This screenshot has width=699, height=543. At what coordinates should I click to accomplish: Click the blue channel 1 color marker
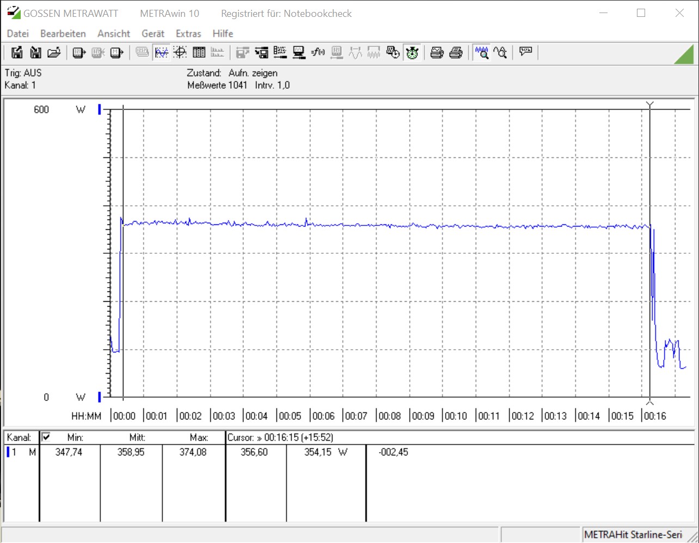(8, 452)
